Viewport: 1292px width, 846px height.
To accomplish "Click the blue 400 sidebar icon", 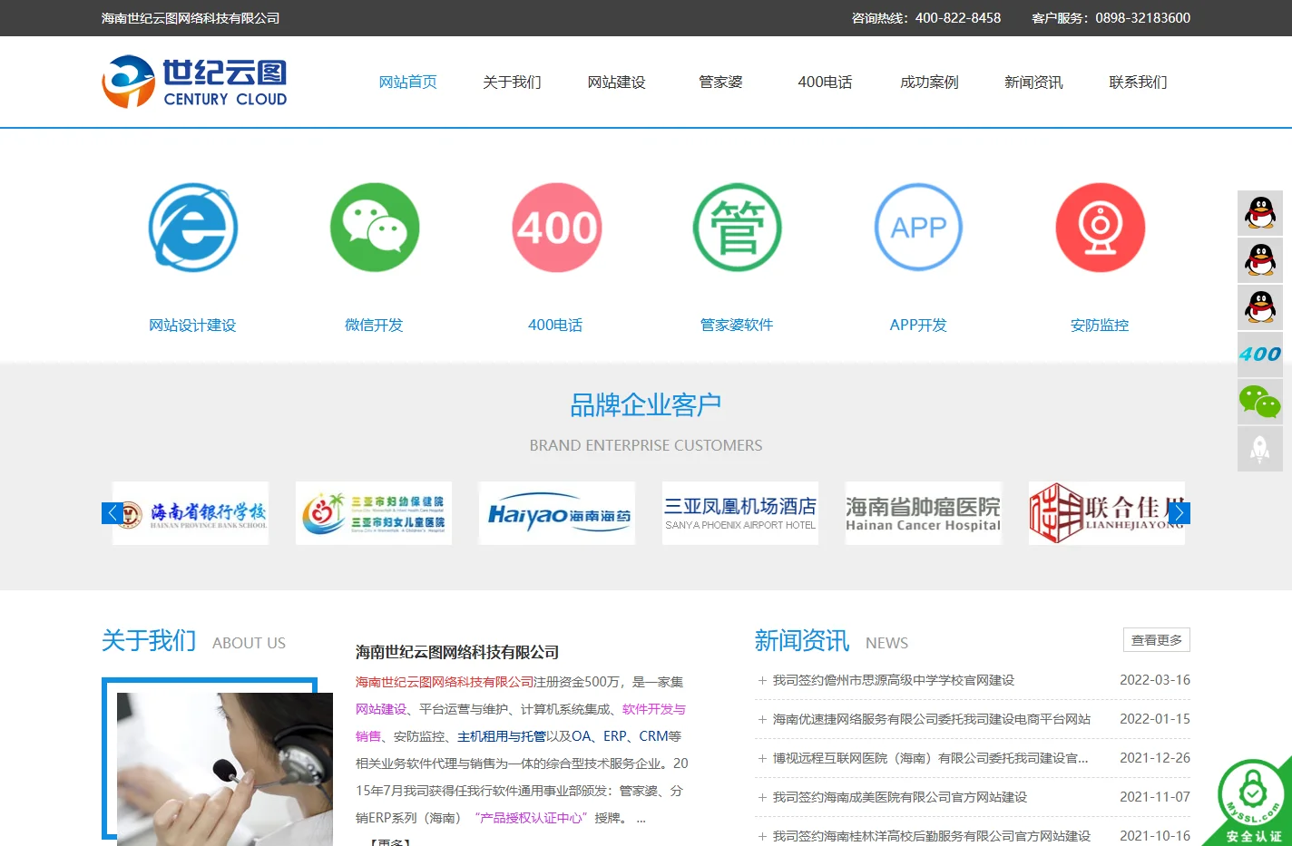I will pyautogui.click(x=1260, y=355).
